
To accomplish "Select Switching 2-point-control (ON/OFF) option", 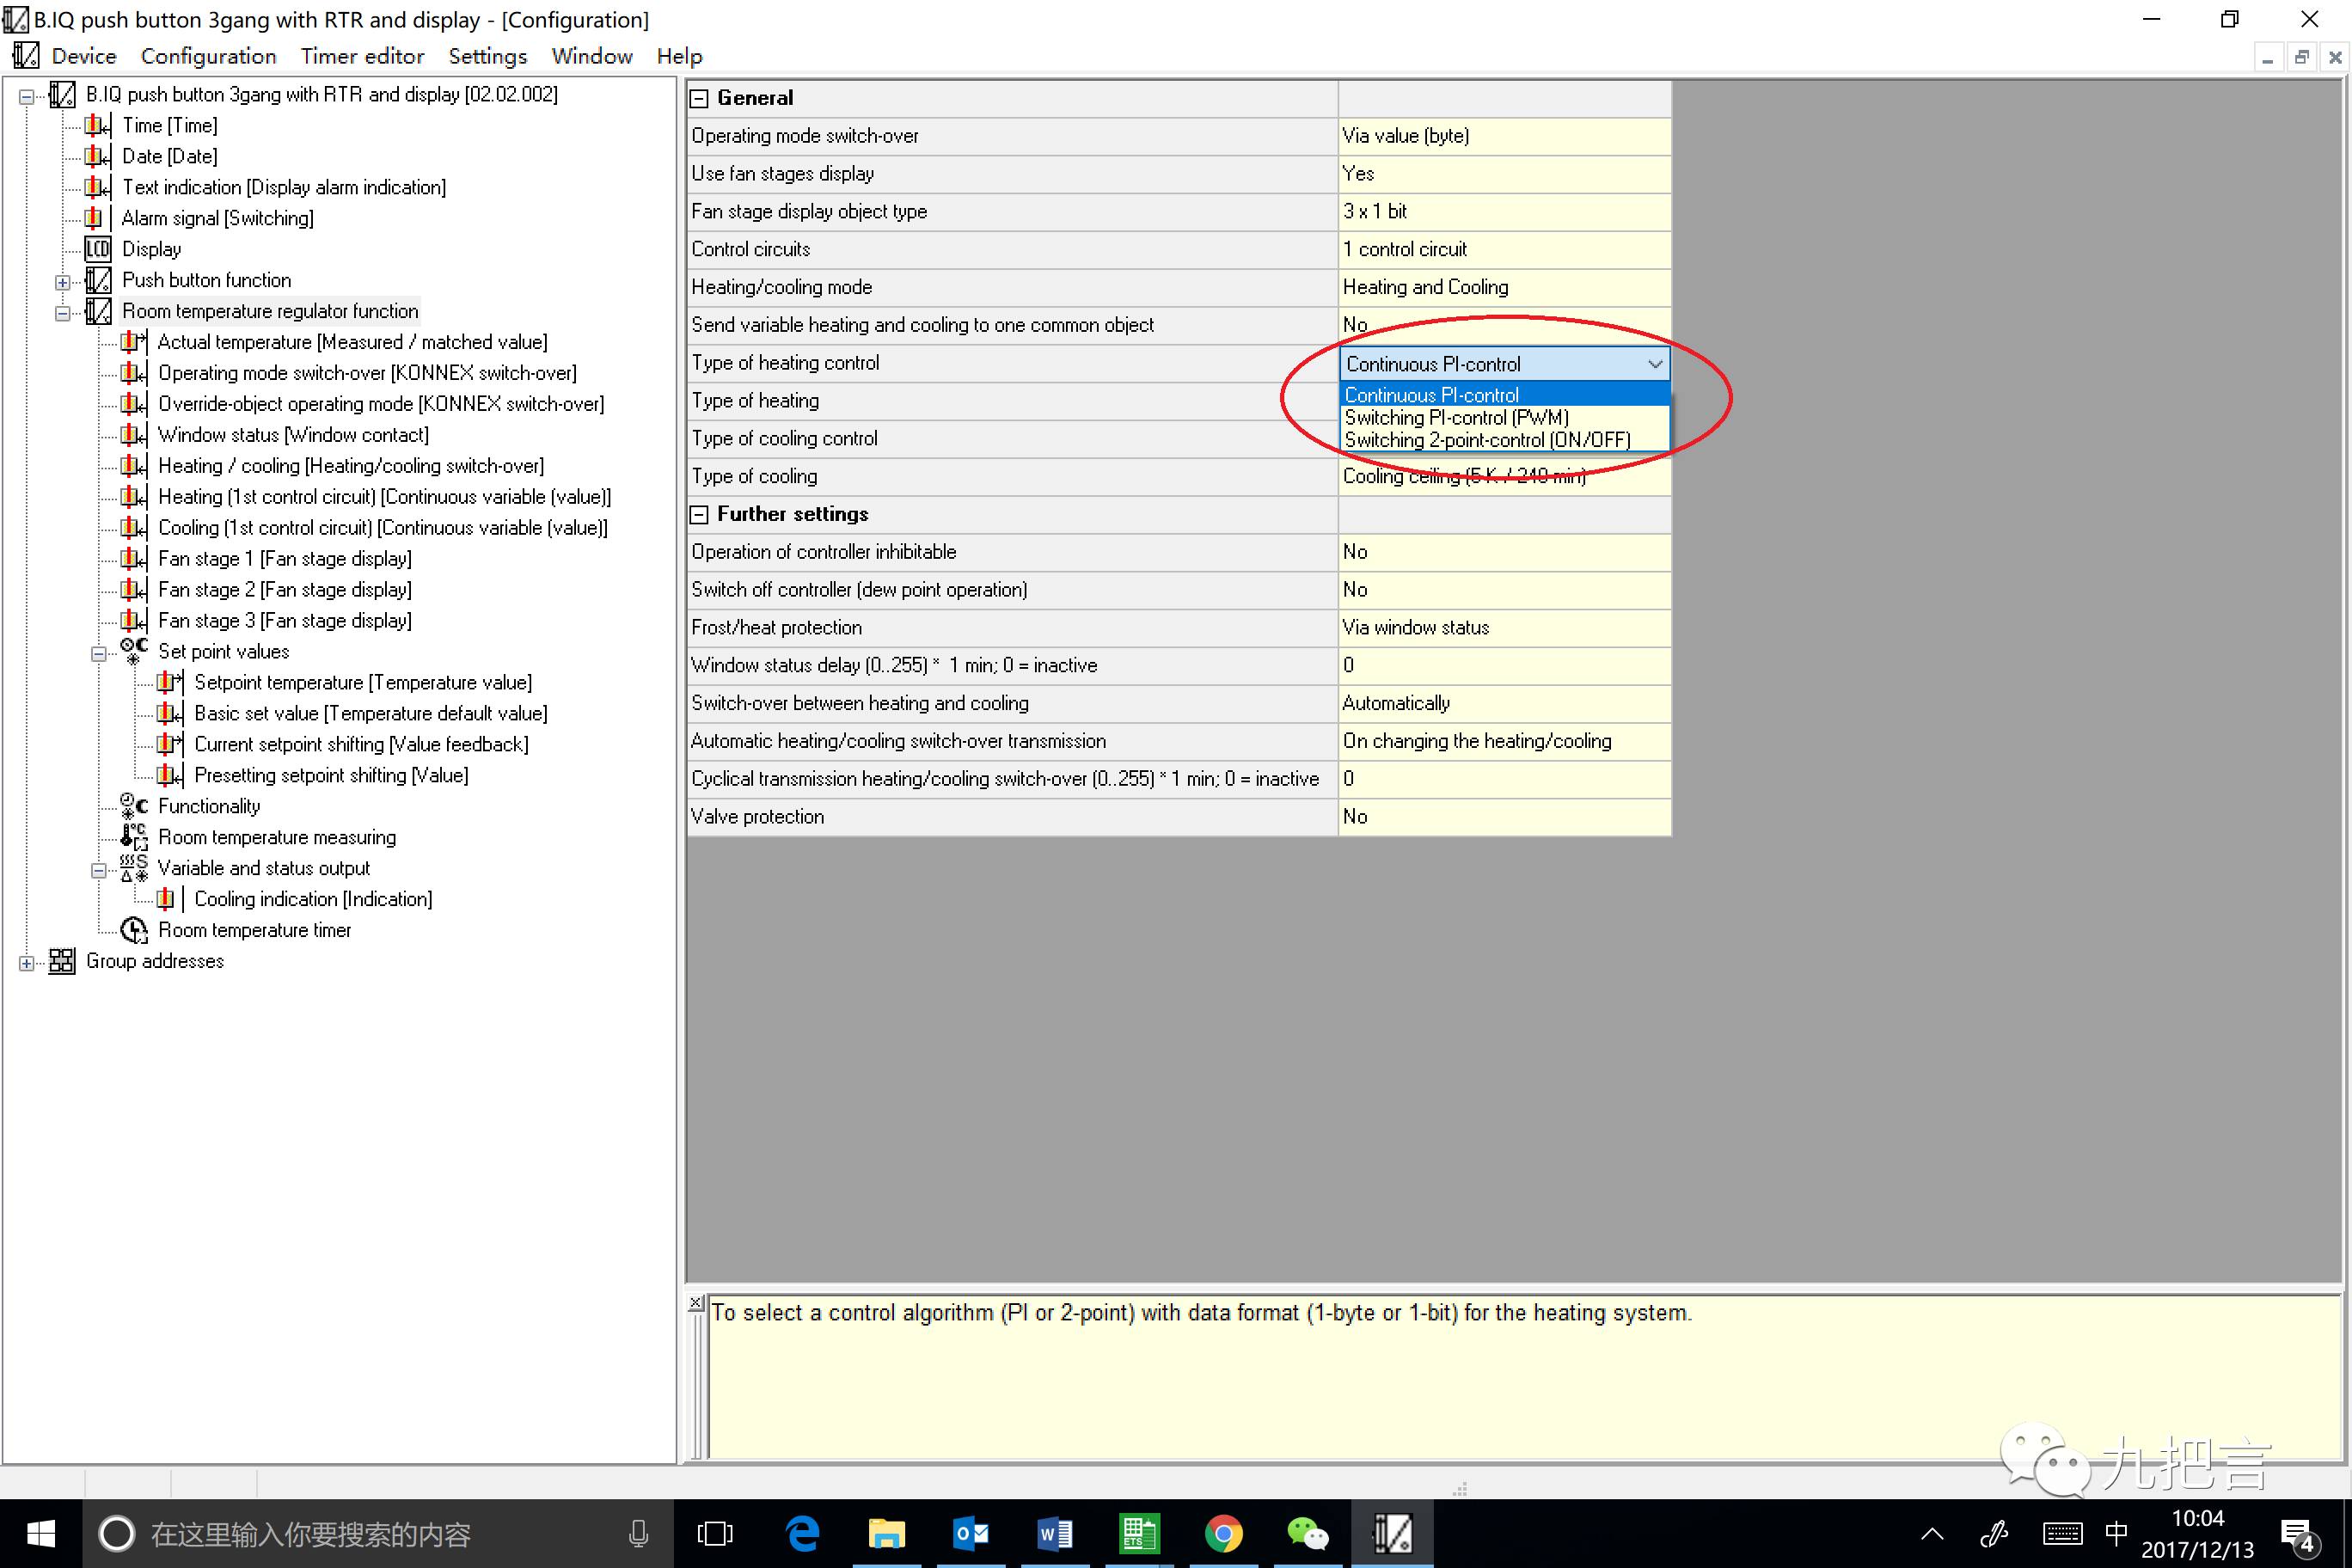I will pyautogui.click(x=1486, y=440).
